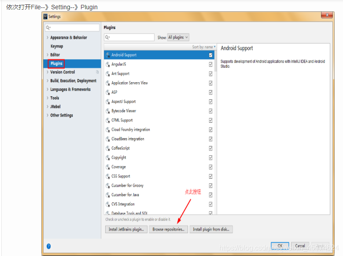Uncheck the Bytecode Viewer plugin
Screen dimensions: 343x256
pos(210,111)
